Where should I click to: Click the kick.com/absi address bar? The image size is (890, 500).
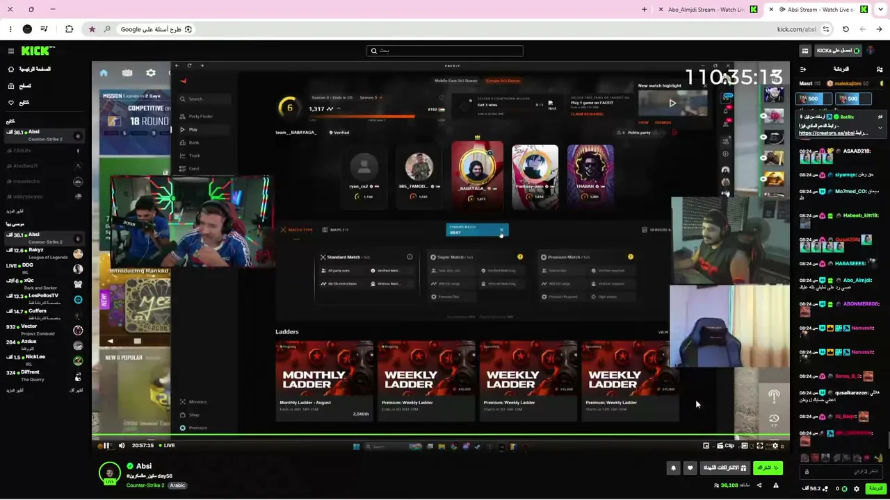[x=796, y=29]
